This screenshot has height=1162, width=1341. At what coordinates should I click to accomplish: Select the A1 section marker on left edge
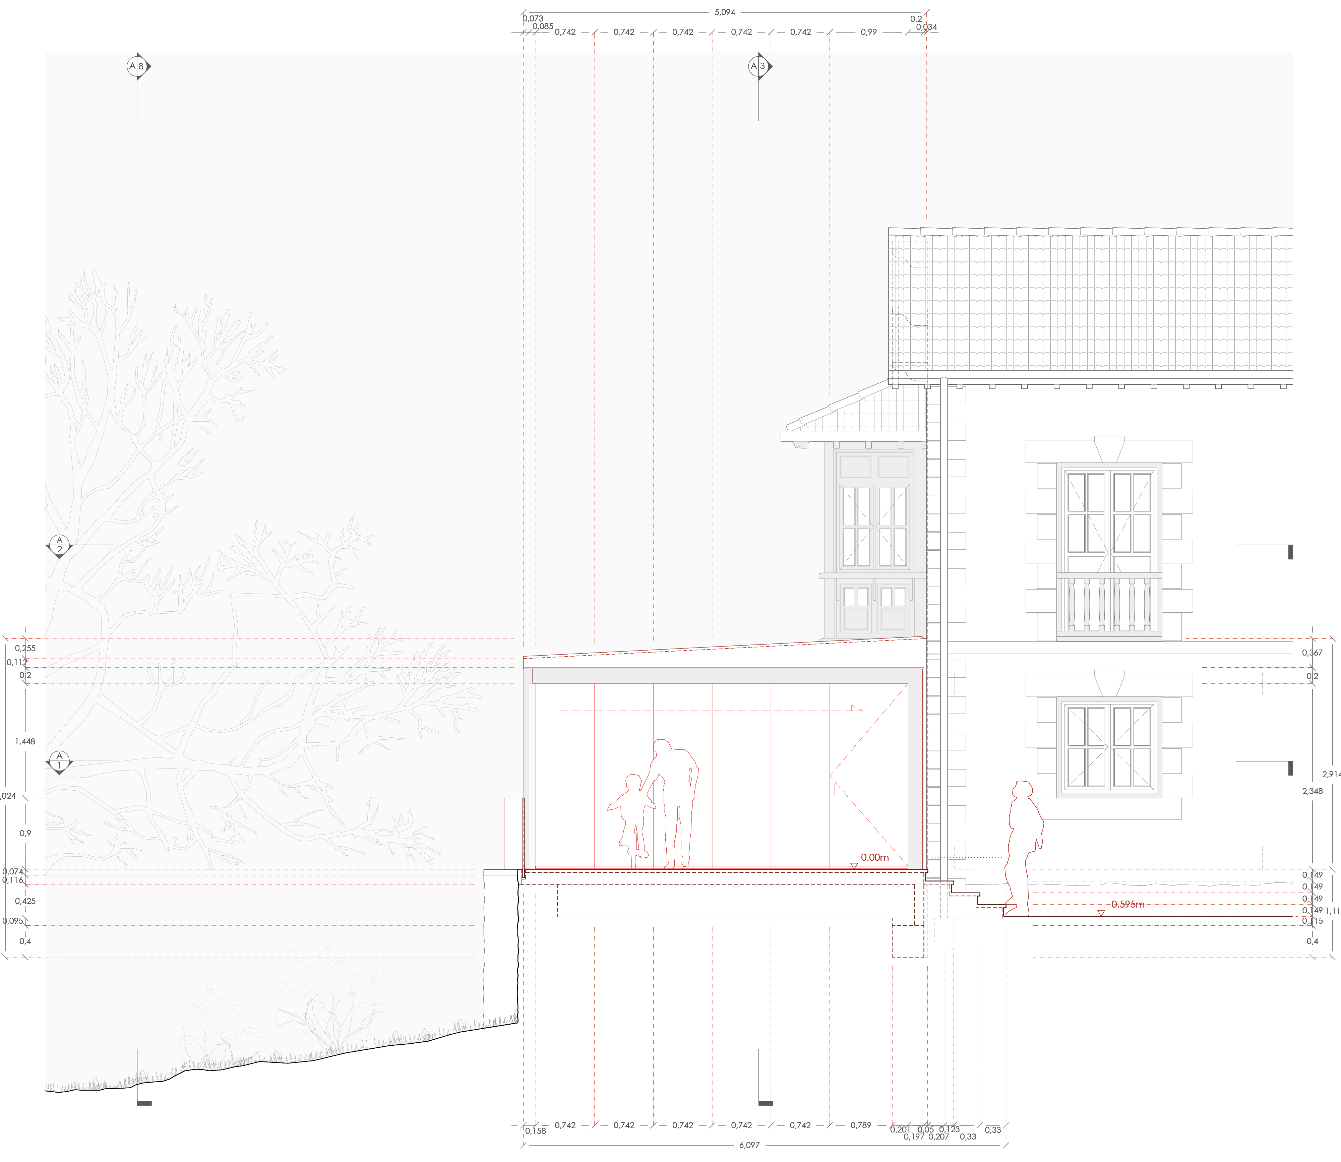59,761
